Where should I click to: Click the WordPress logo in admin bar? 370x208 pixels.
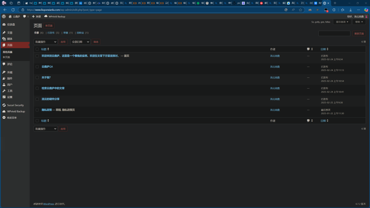click(x=4, y=16)
